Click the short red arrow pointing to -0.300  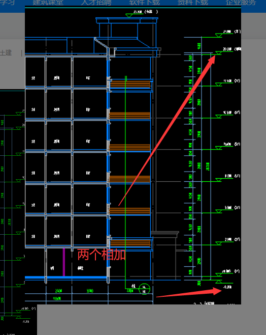189,292
